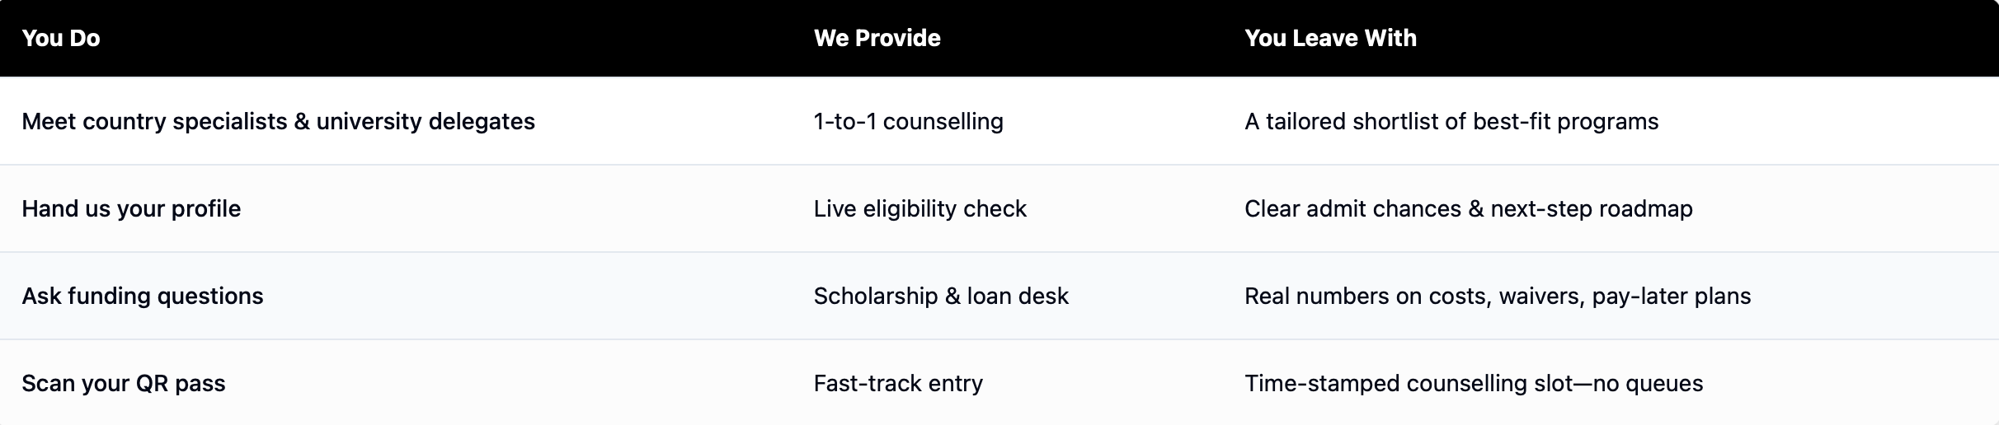
Task: Click "Clear admit chances & next-step roadmap" text
Action: click(x=1468, y=209)
